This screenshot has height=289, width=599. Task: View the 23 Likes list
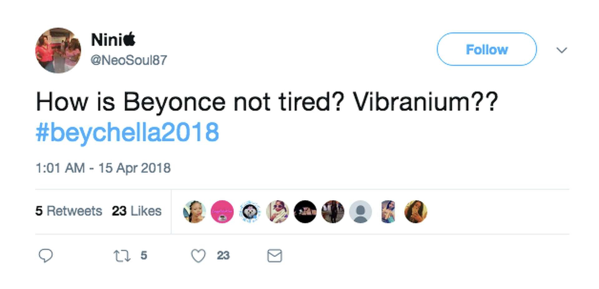tap(137, 211)
